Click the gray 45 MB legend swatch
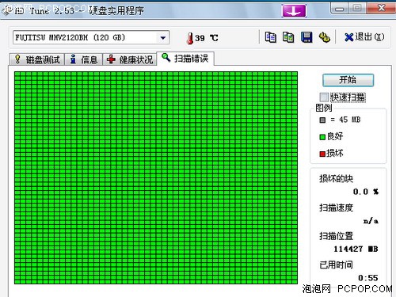 (322, 120)
